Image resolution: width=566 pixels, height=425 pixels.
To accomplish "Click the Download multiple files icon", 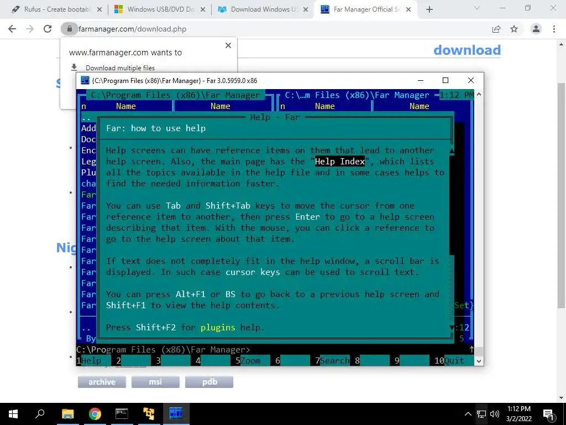I will click(74, 68).
